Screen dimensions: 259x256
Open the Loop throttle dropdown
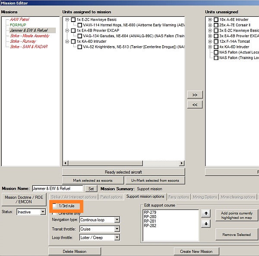pos(117,237)
